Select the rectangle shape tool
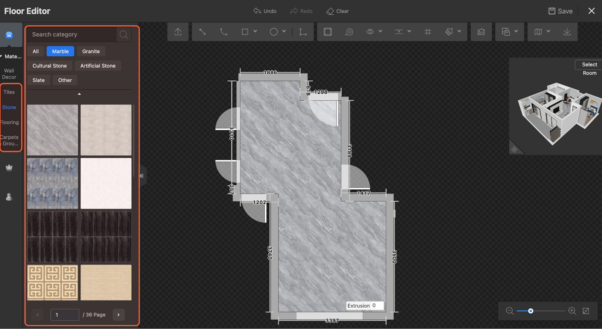This screenshot has height=329, width=602. click(245, 32)
